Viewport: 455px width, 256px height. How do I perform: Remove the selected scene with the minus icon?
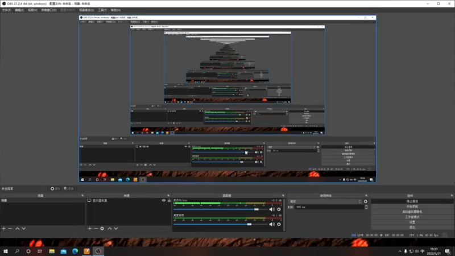coord(10,229)
